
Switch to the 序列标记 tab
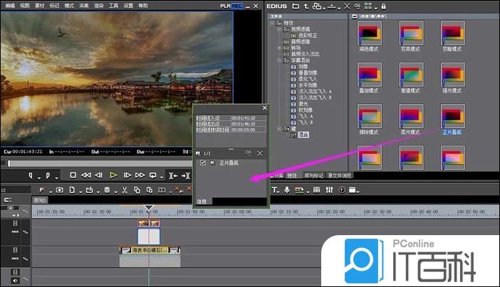(x=312, y=175)
